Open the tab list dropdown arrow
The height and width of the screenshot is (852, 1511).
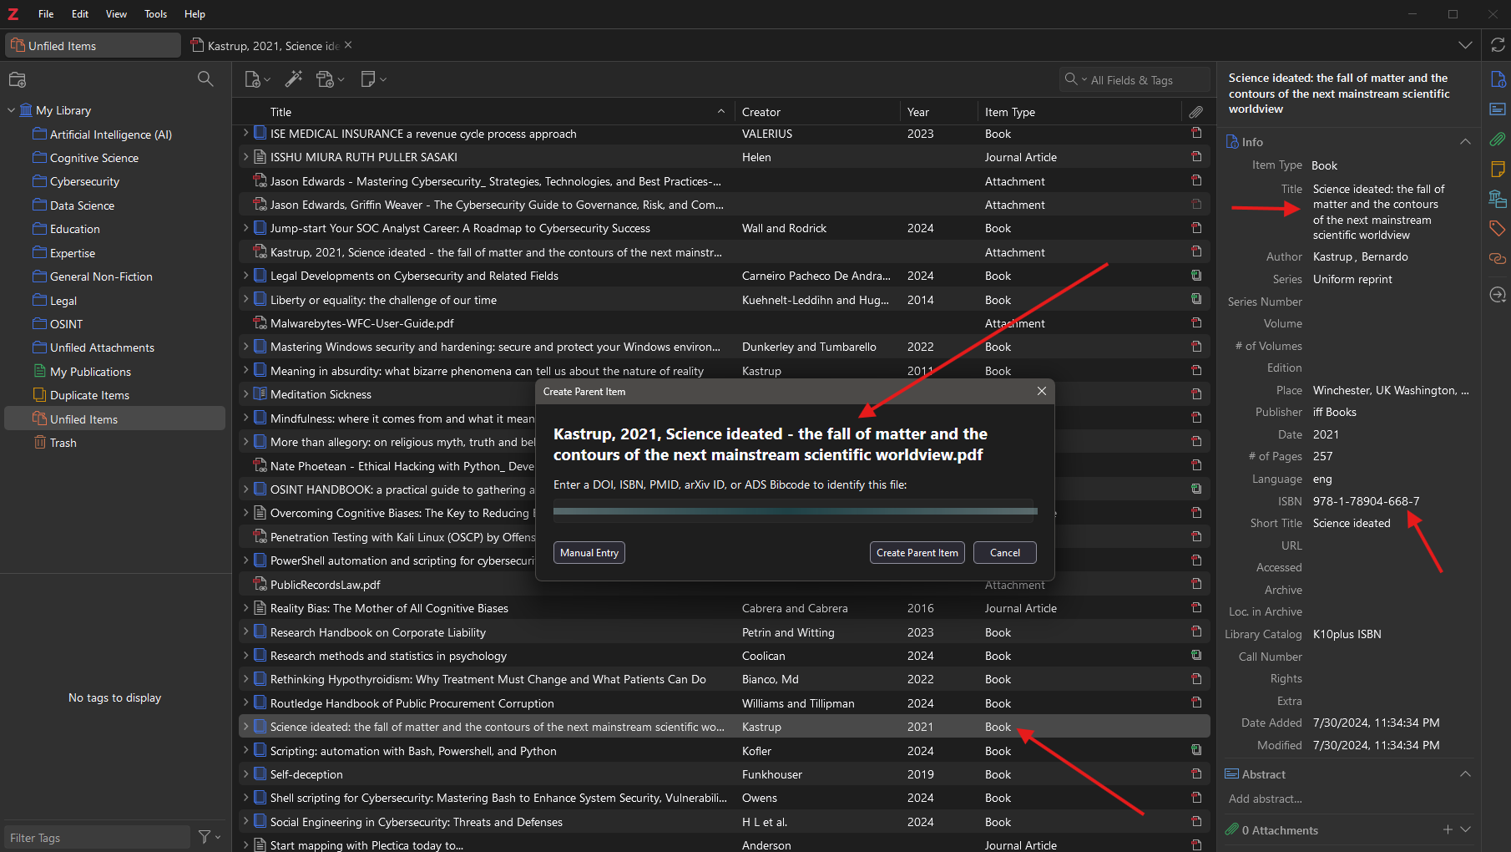1465,45
